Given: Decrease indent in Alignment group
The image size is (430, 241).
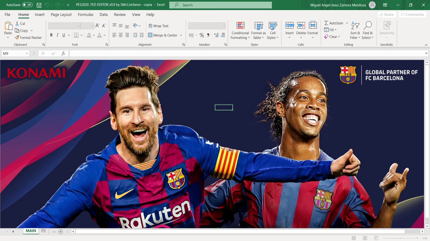Looking at the screenshot, I should [135, 35].
